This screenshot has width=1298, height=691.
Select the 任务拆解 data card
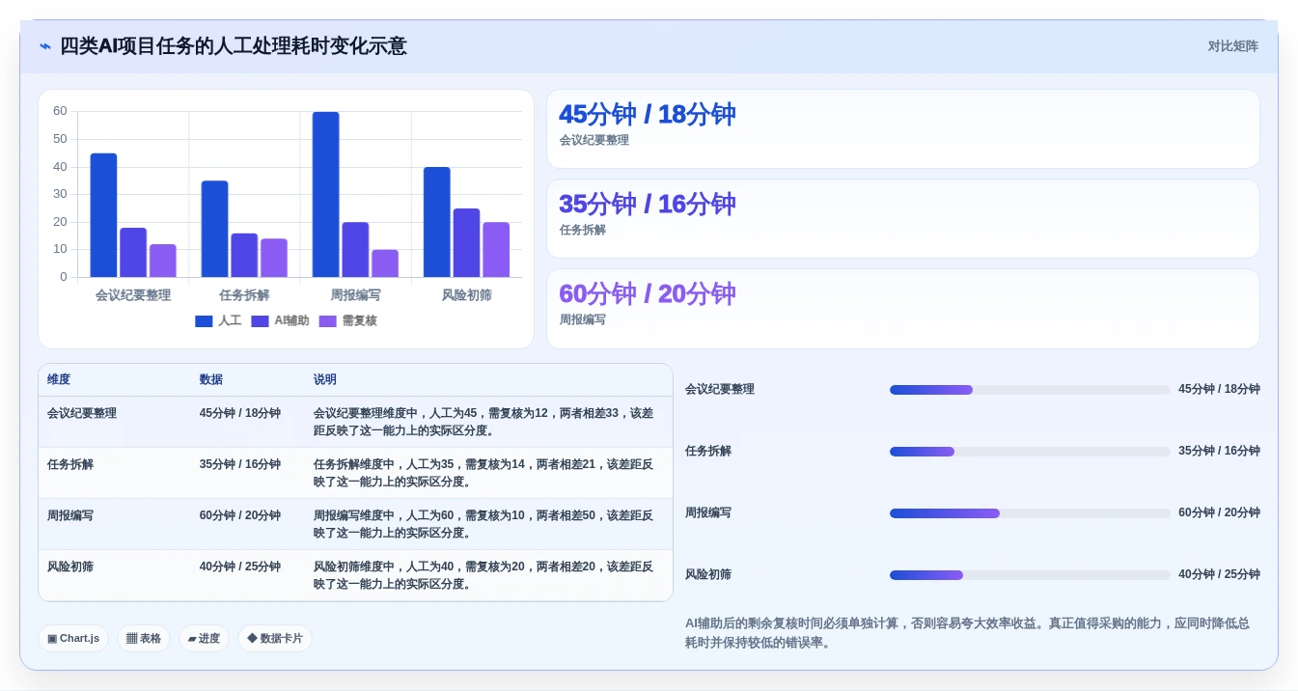tap(902, 219)
